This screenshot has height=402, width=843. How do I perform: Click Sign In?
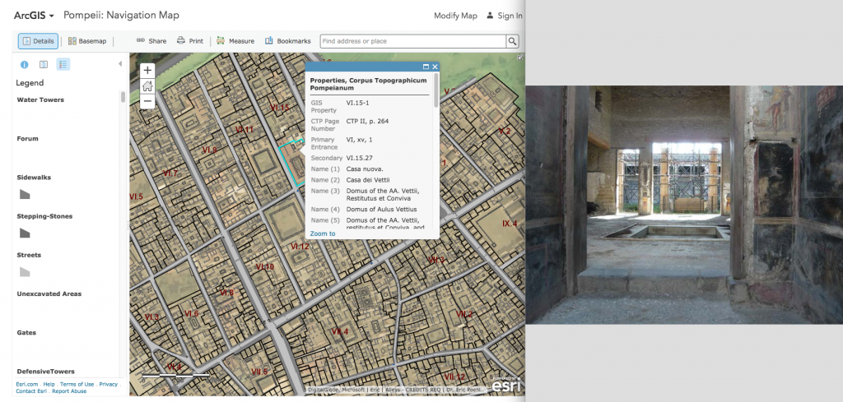pyautogui.click(x=505, y=16)
